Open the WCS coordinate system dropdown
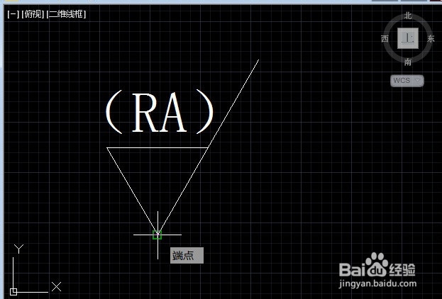This screenshot has width=442, height=299. pos(407,81)
